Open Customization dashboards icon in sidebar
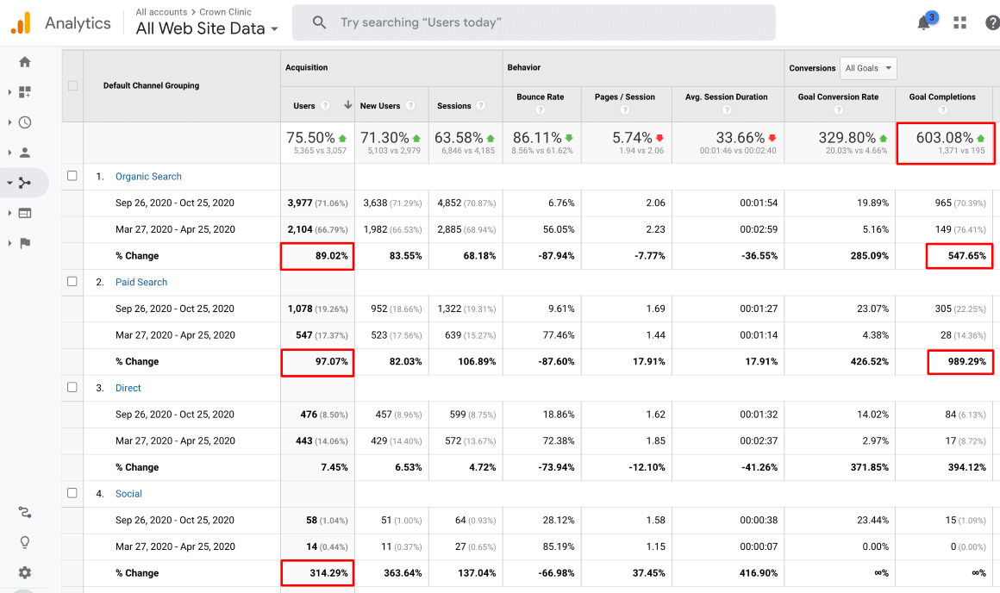The width and height of the screenshot is (1000, 593). point(24,92)
